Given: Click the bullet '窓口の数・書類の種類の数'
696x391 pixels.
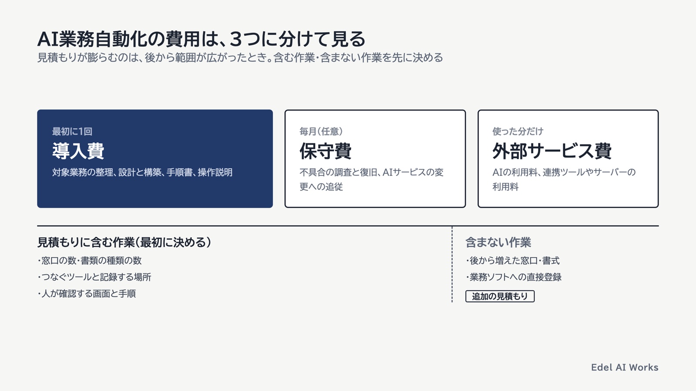Looking at the screenshot, I should (90, 261).
